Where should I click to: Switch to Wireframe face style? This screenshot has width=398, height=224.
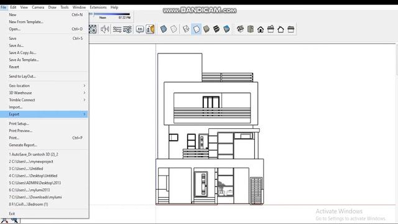tap(186, 29)
